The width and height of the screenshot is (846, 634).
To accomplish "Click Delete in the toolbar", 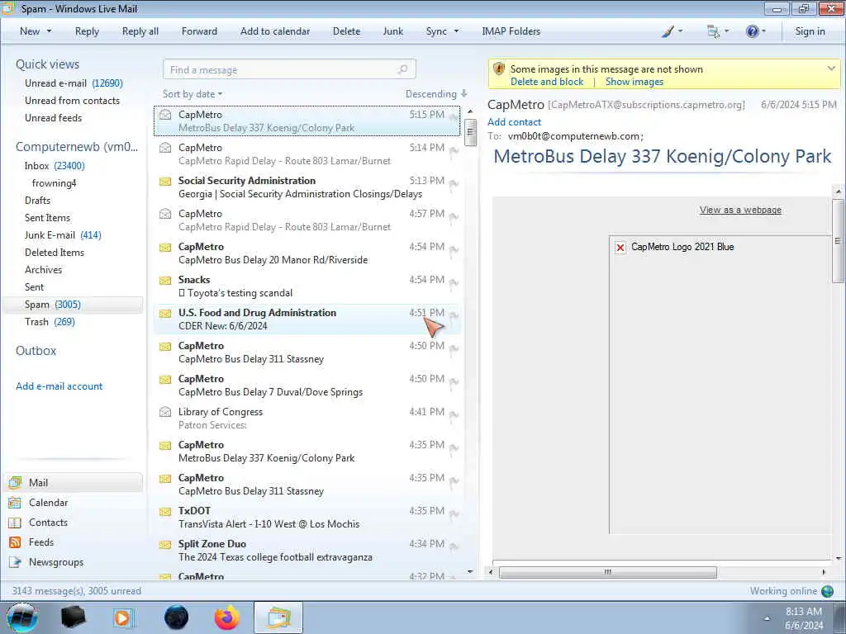I will 346,31.
